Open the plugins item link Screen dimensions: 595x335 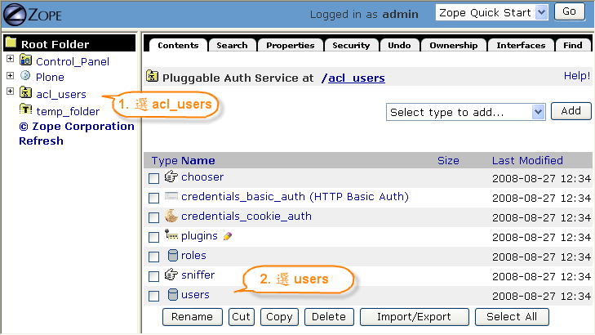pos(199,236)
